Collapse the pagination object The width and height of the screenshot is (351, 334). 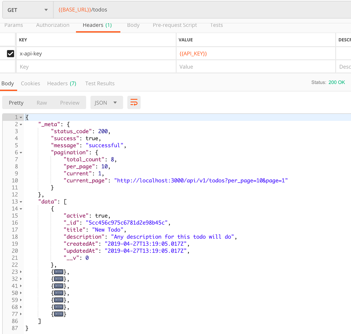pos(20,152)
